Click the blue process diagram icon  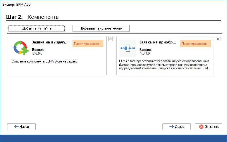[128, 48]
